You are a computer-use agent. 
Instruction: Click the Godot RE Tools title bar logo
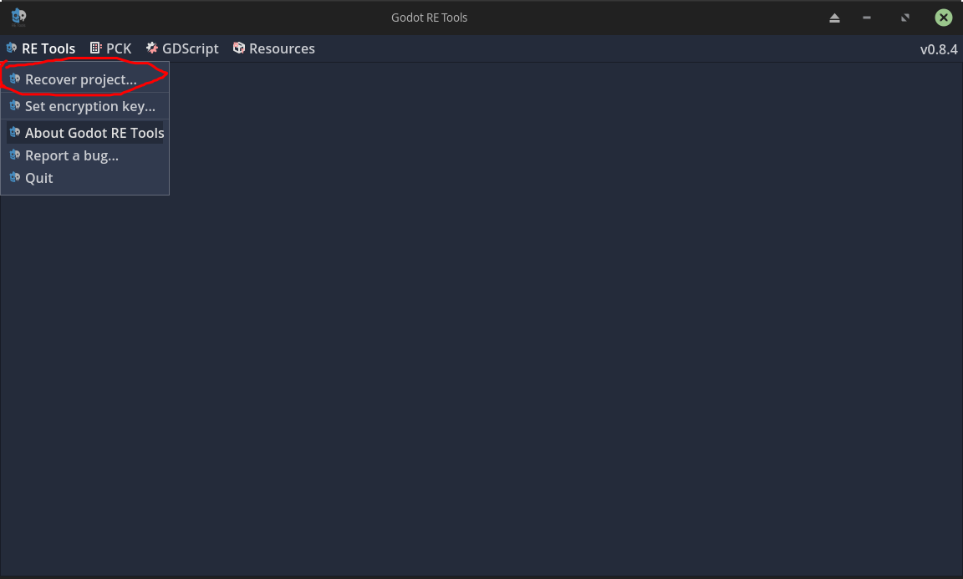coord(18,18)
